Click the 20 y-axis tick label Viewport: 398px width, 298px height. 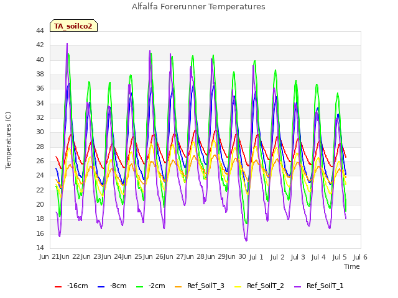click(x=40, y=204)
